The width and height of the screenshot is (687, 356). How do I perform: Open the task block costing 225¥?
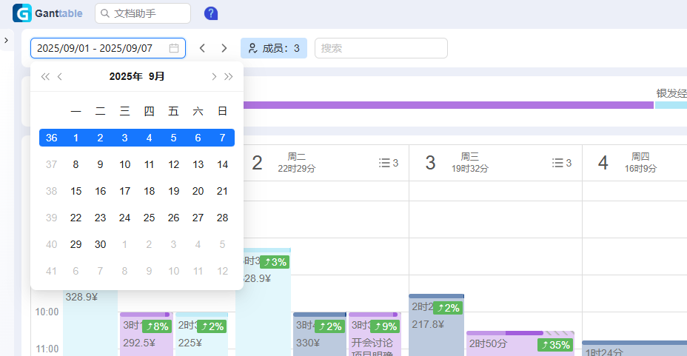click(201, 334)
